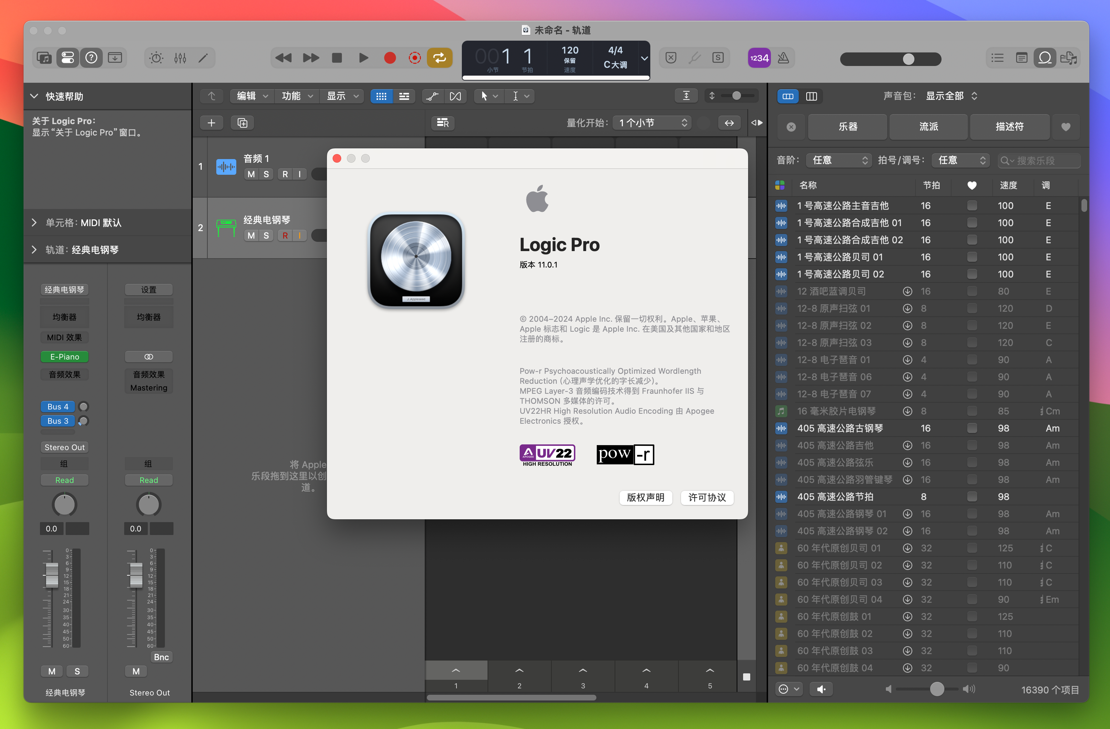Viewport: 1110px width, 729px height.
Task: Open the 音阶 任意 dropdown
Action: coord(838,160)
